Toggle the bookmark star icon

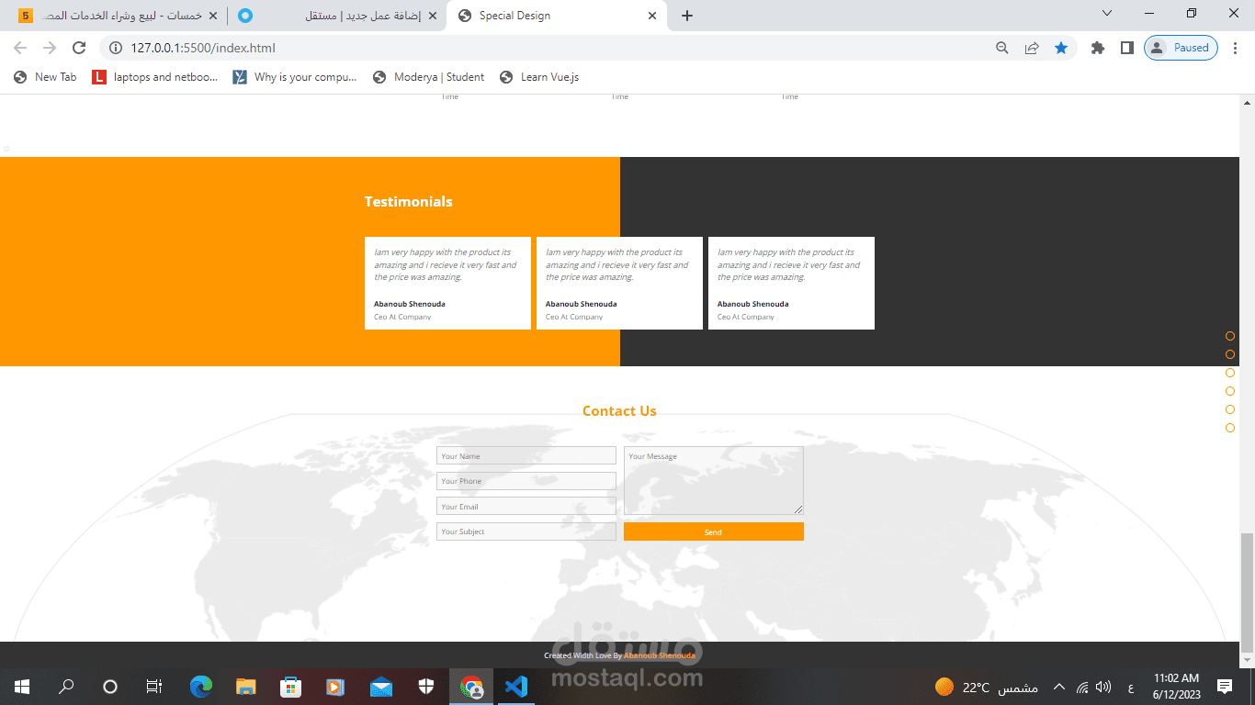[x=1061, y=48]
